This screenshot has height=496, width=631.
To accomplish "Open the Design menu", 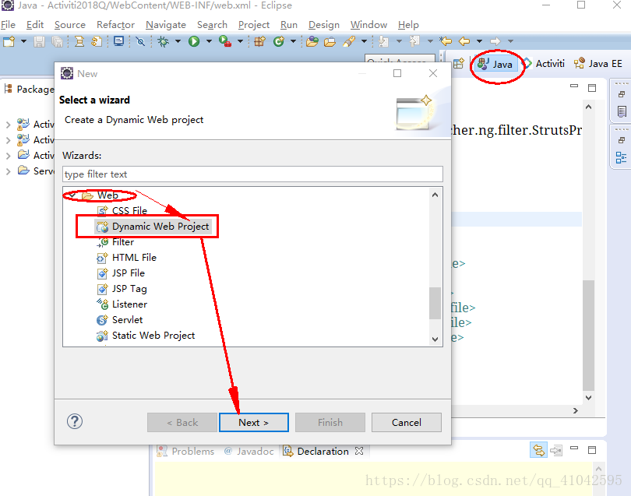I will click(x=324, y=25).
